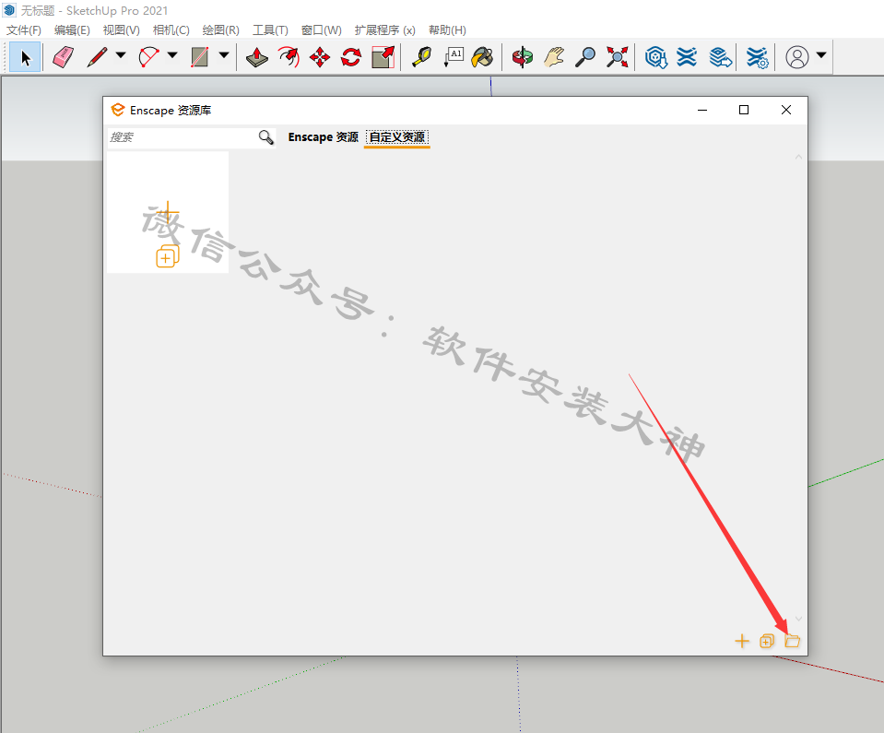Image resolution: width=884 pixels, height=733 pixels.
Task: Click the add-asset placeholder tile
Action: (x=168, y=212)
